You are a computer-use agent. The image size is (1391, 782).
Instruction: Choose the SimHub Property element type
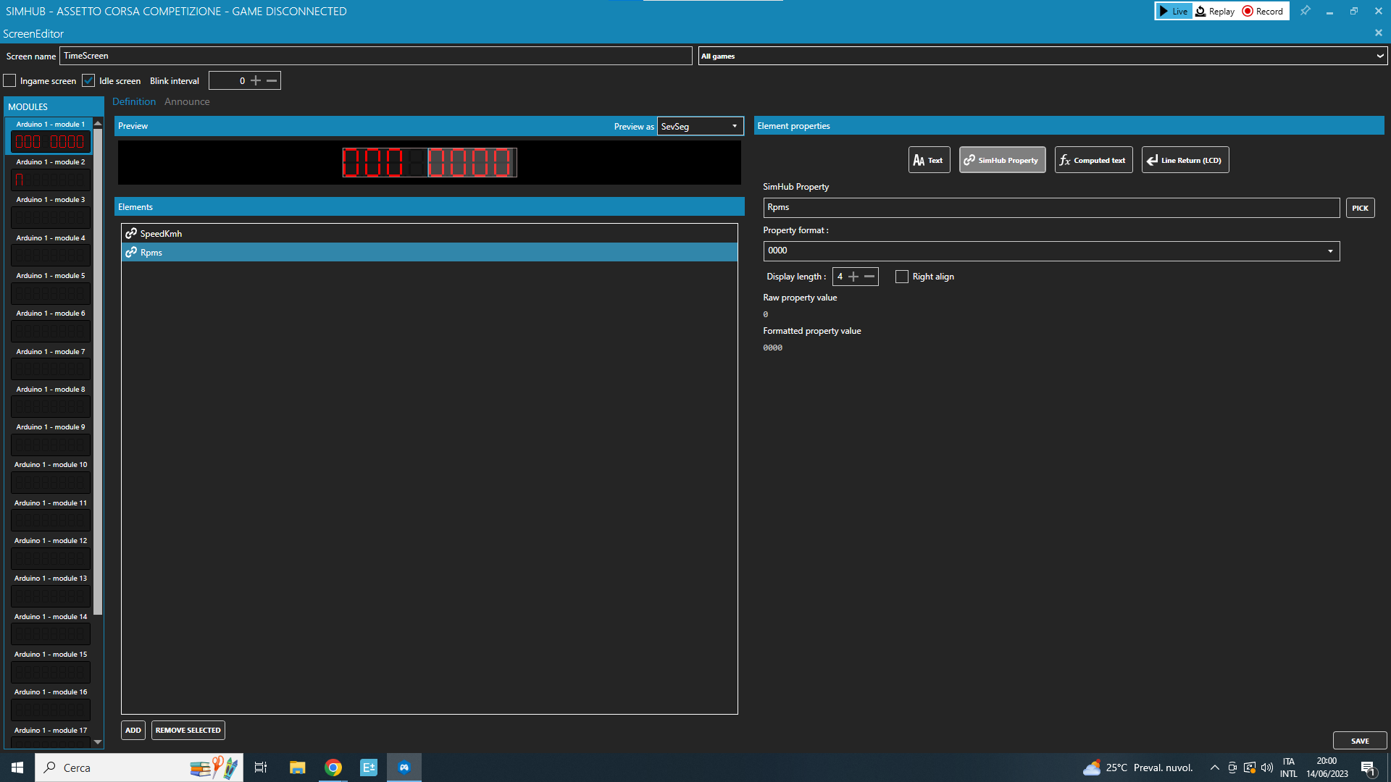pyautogui.click(x=1002, y=160)
